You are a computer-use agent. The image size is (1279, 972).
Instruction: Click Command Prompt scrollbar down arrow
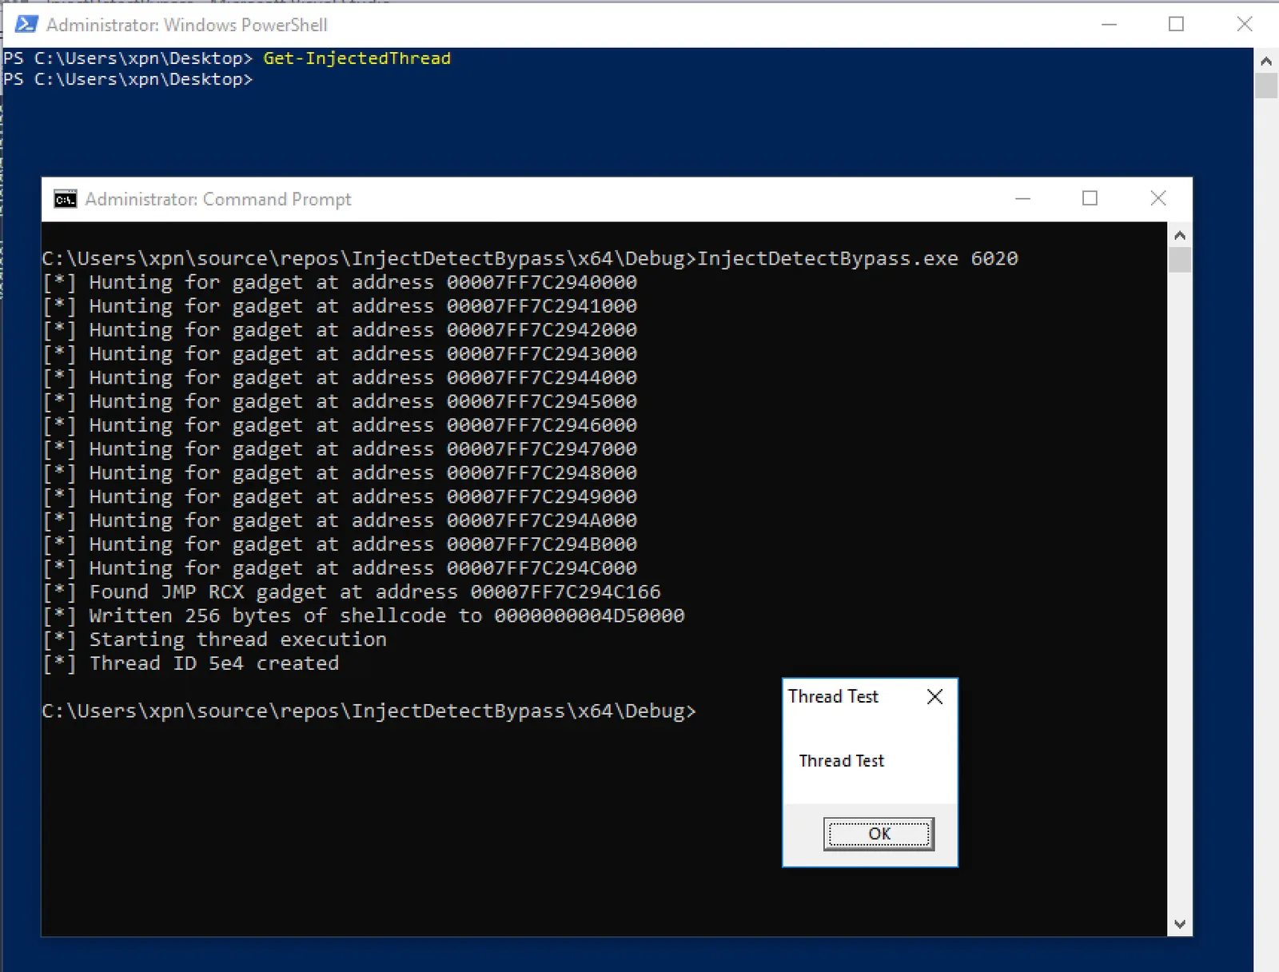(1179, 924)
